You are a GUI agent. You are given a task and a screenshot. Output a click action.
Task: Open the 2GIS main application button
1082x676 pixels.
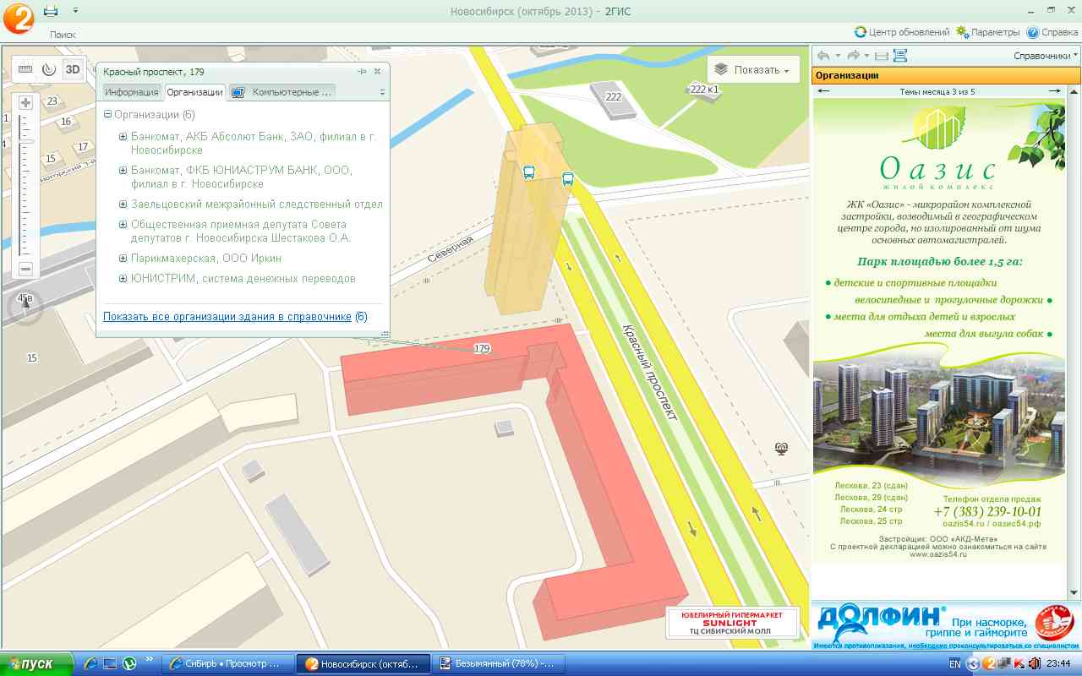pos(18,18)
